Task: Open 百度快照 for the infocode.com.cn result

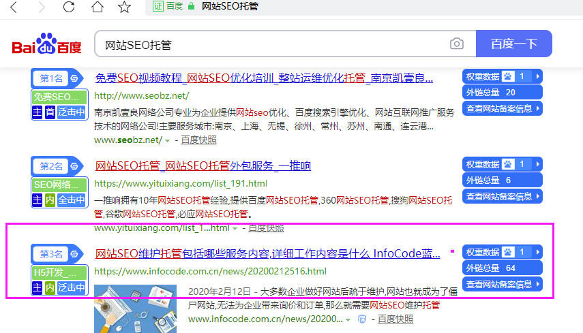Action: tap(395, 319)
